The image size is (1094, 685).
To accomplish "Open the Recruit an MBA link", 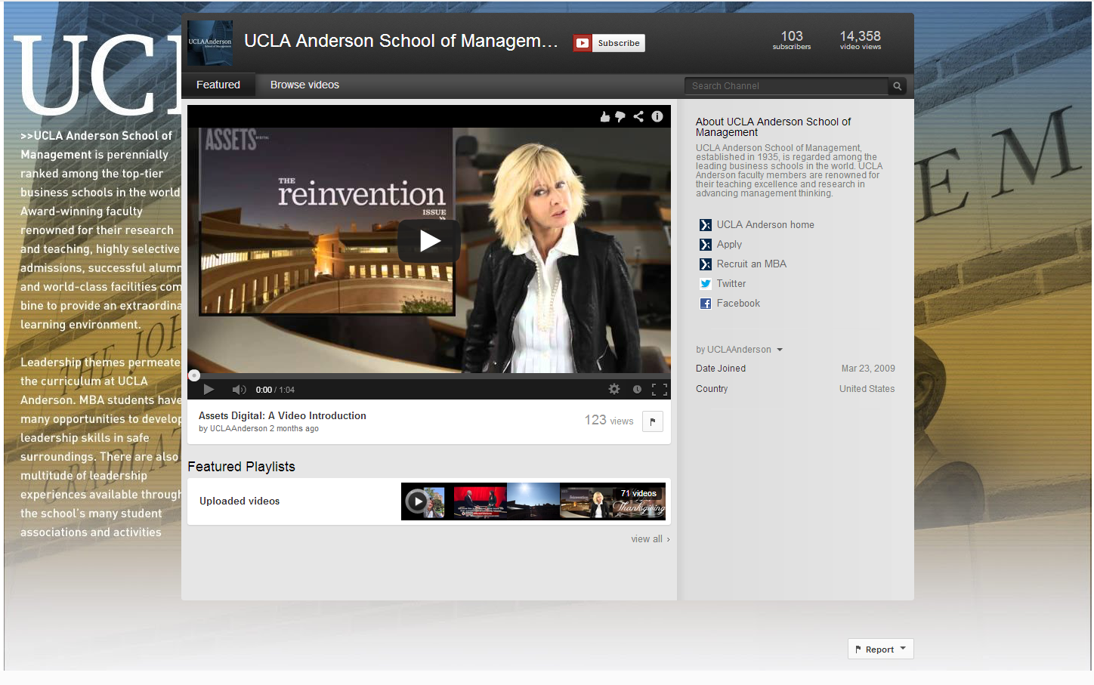I will click(x=751, y=264).
